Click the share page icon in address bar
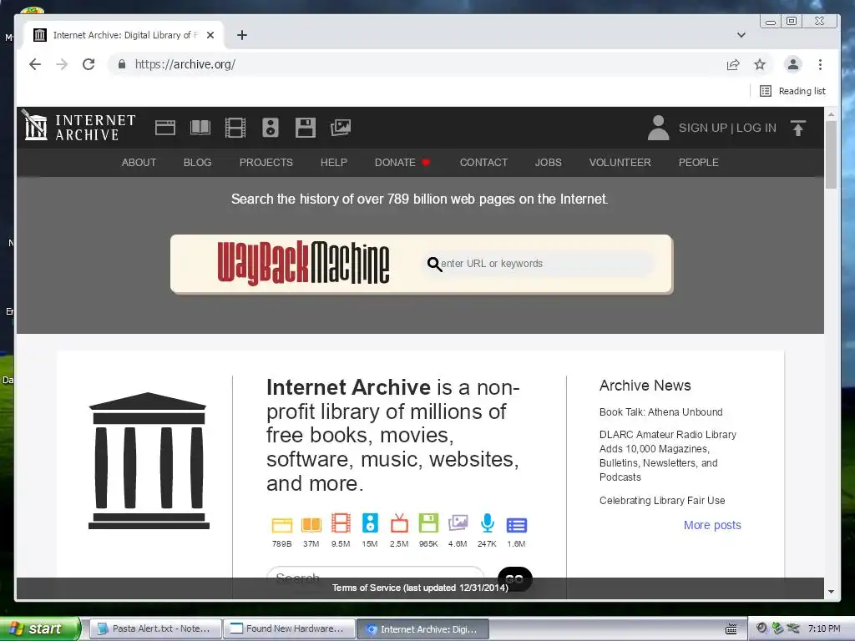Screen dimensions: 855x641 point(733,64)
